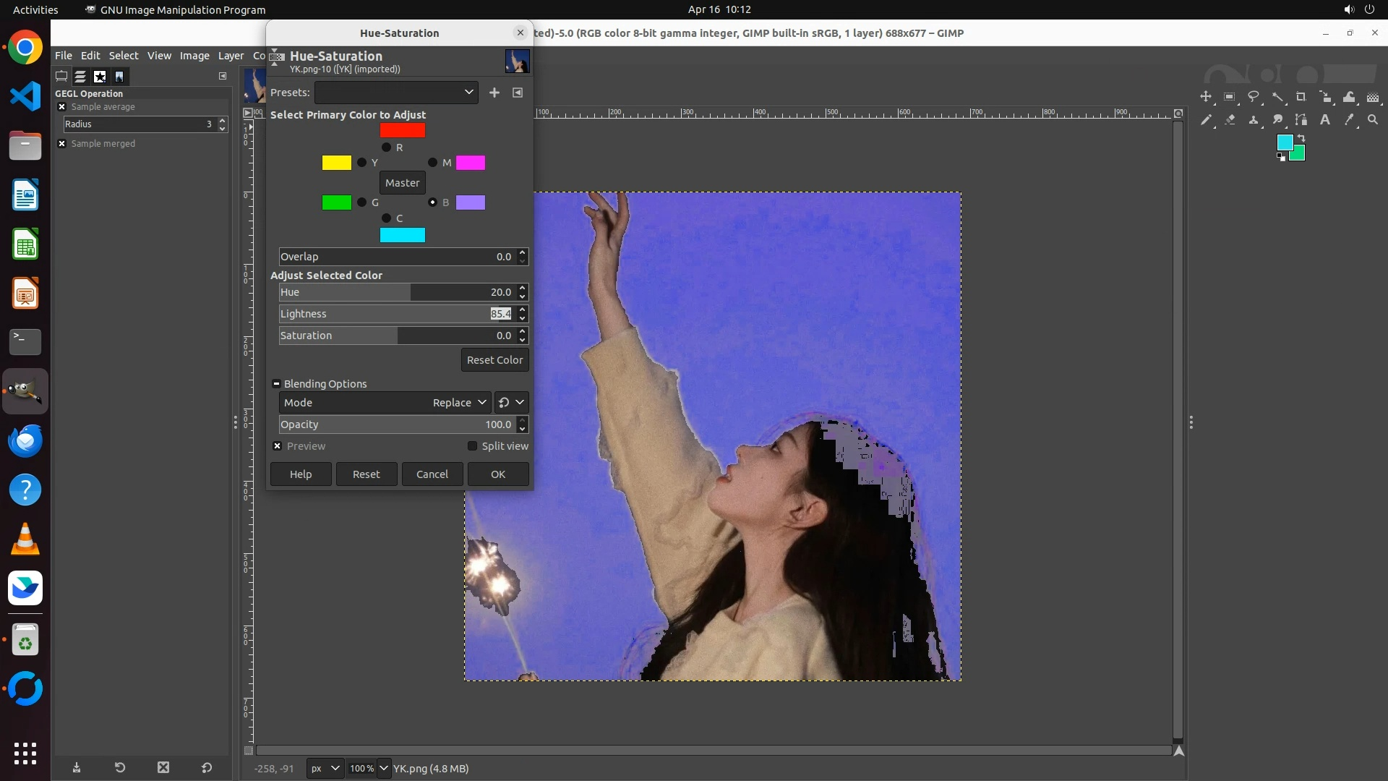
Task: Select the Color Picker eyedropper tool
Action: coord(1349,120)
